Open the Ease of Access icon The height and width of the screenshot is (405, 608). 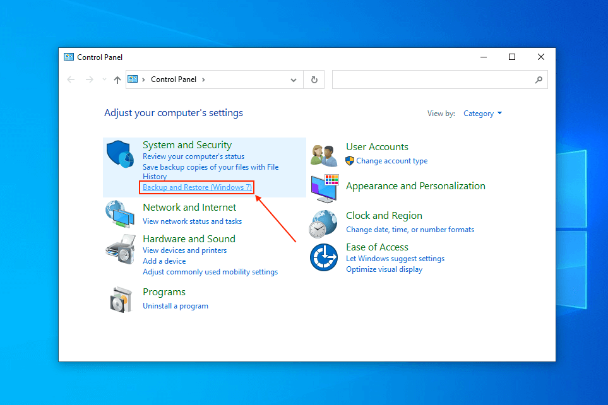[x=323, y=257]
